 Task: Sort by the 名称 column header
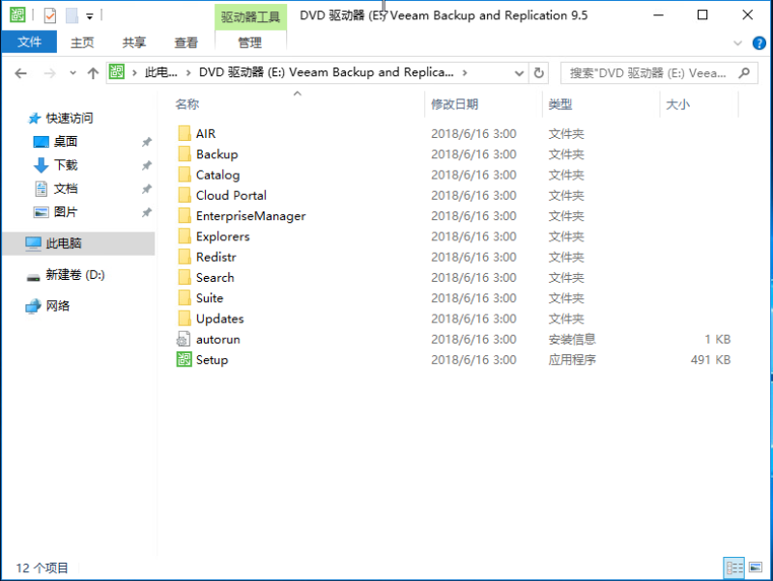187,104
